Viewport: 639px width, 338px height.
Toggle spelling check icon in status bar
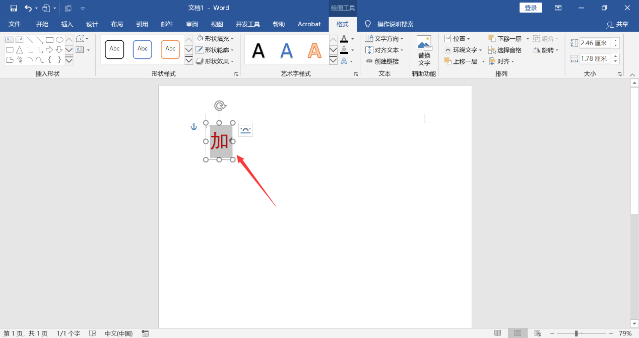pos(93,333)
